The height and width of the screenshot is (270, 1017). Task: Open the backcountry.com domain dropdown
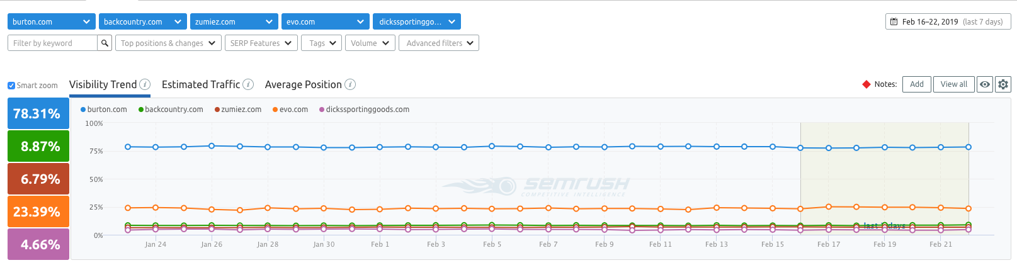(x=143, y=21)
